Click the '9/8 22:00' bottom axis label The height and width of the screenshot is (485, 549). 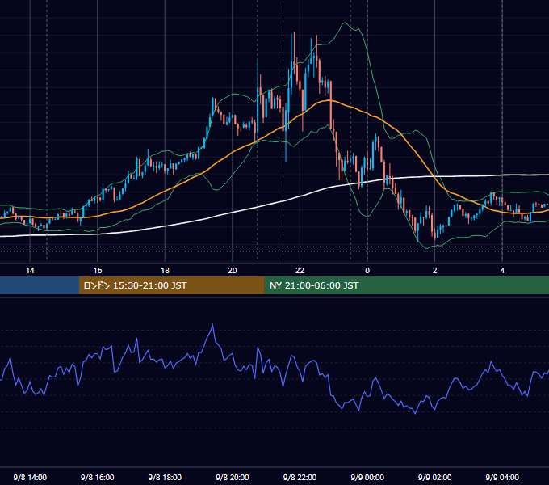pyautogui.click(x=300, y=477)
